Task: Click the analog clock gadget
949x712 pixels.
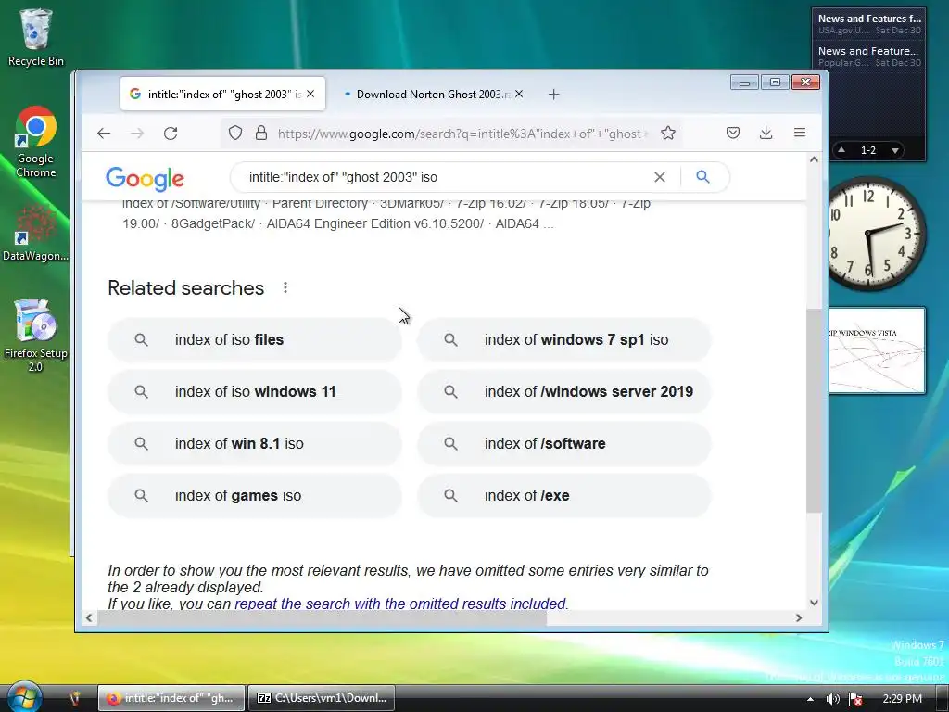Action: (872, 235)
